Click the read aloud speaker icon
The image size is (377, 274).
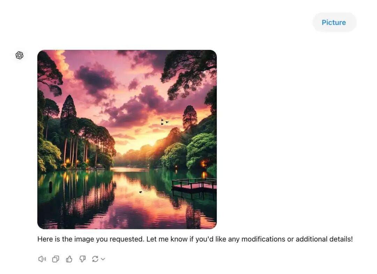[42, 259]
